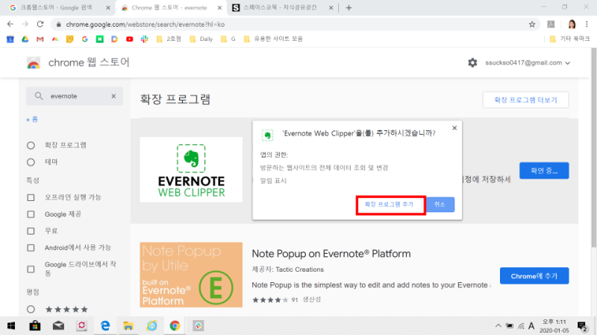Check the 무료 feature box
Screen dimensions: 597x335
(x=31, y=231)
